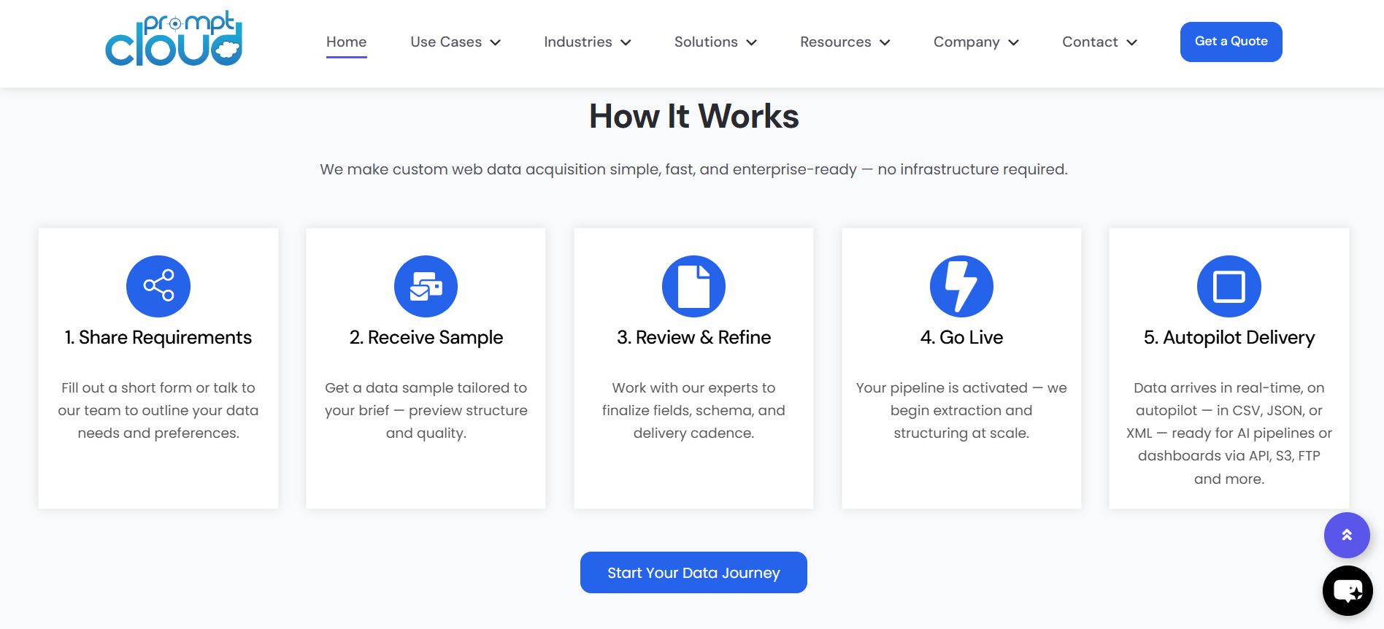Expand the Use Cases dropdown

pos(455,42)
